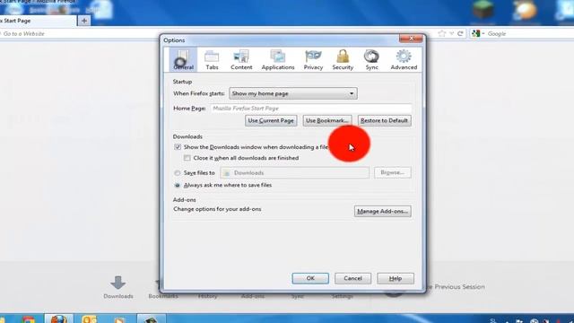Expand the 'When Firefox starts' dropdown
574x323 pixels.
pyautogui.click(x=293, y=93)
